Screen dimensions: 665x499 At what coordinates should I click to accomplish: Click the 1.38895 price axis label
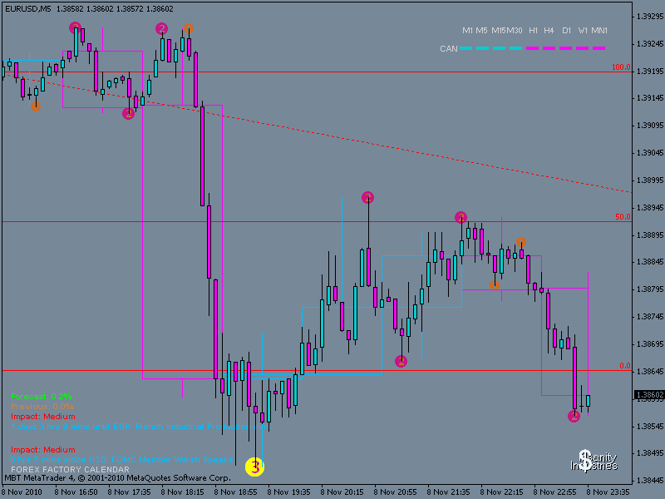click(650, 235)
